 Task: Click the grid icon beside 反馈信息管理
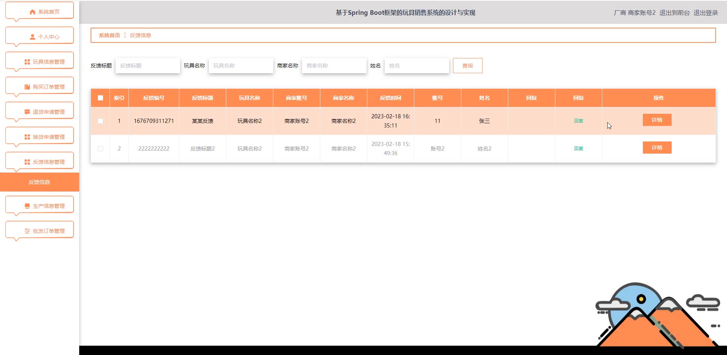coord(27,162)
